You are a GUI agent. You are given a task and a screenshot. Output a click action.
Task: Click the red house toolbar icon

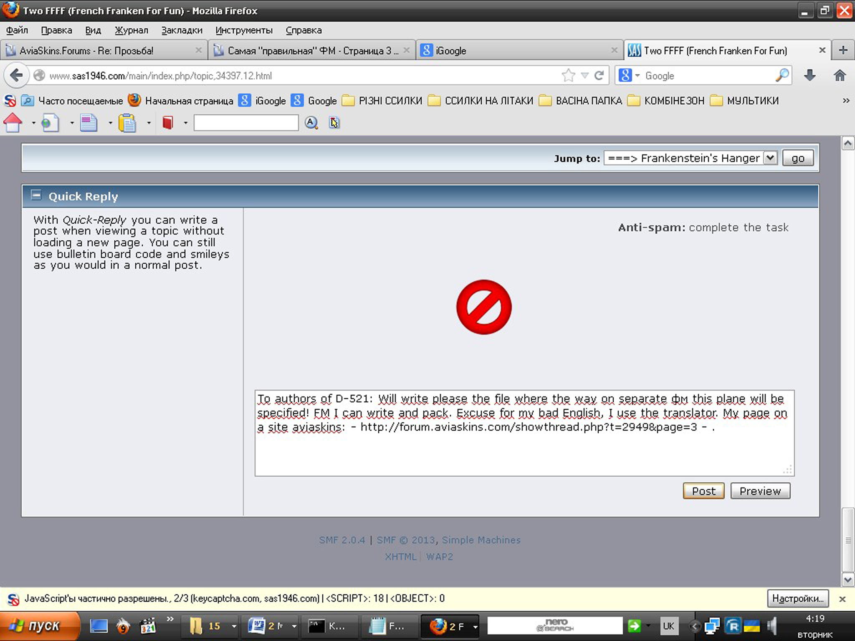point(13,123)
